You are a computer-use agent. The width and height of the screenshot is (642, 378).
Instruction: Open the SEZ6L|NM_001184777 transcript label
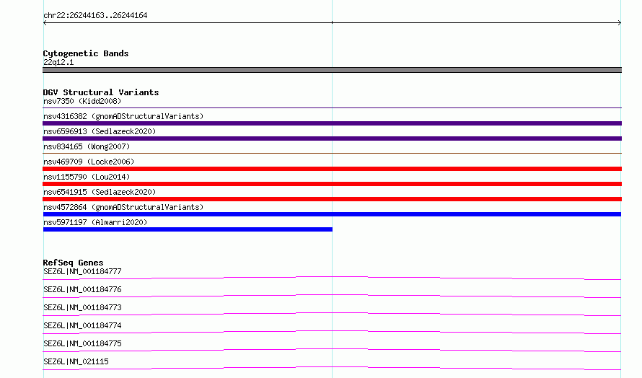coord(82,271)
